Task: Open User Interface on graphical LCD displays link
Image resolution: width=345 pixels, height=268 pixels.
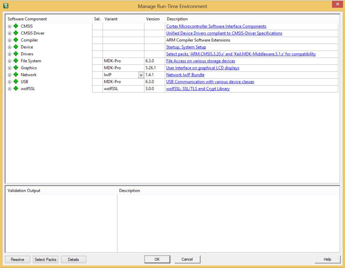Action: pyautogui.click(x=203, y=68)
